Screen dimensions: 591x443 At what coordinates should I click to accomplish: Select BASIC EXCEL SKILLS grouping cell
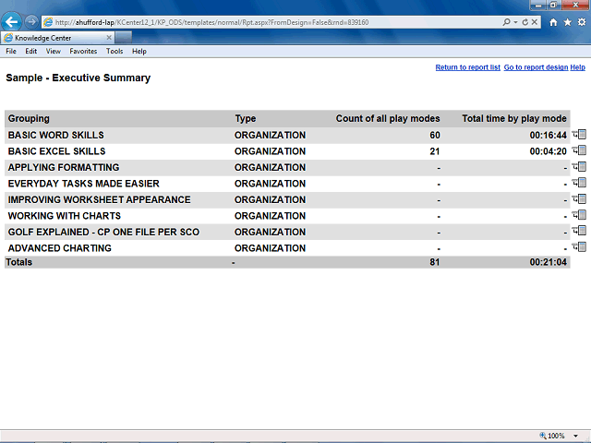point(56,151)
